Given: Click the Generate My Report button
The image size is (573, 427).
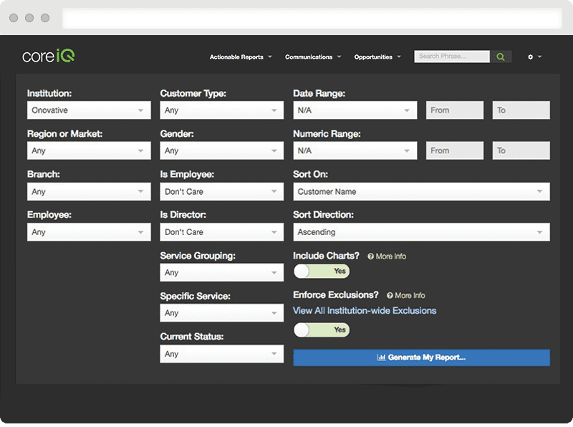Looking at the screenshot, I should click(x=421, y=358).
